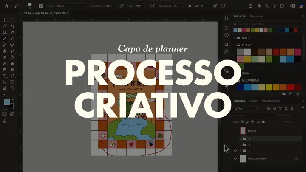Screen dimensions: 306x172
Task: Expand the BOTI swatch group
Action: coord(234,38)
